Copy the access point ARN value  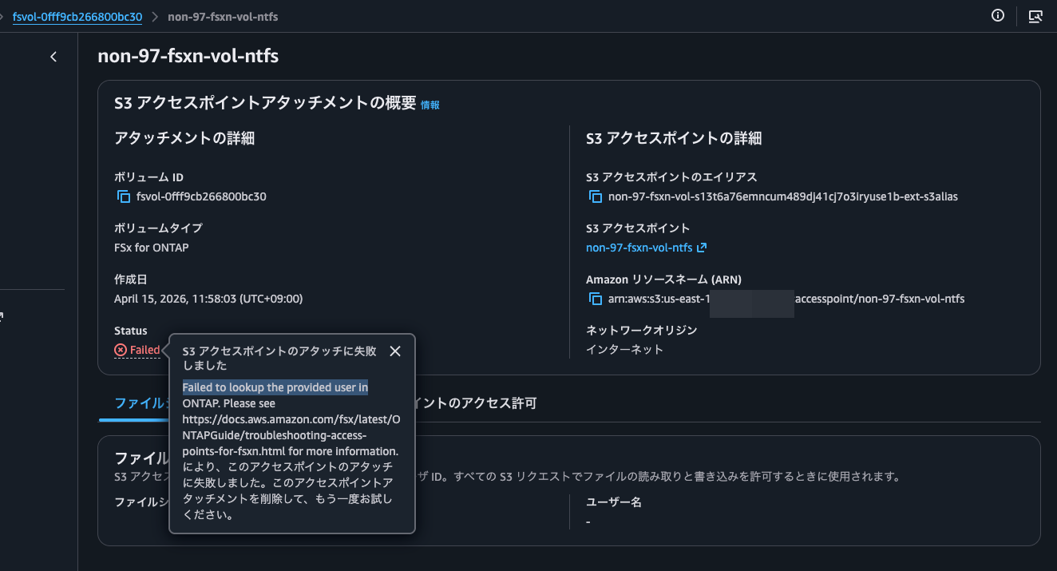595,298
